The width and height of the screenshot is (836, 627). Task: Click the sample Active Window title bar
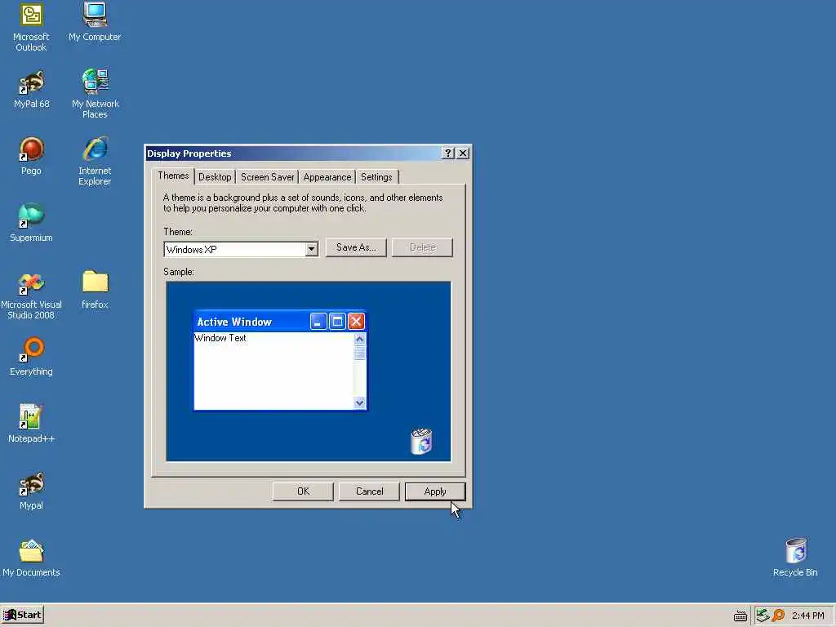tap(280, 322)
